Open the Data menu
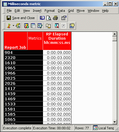 (61, 11)
